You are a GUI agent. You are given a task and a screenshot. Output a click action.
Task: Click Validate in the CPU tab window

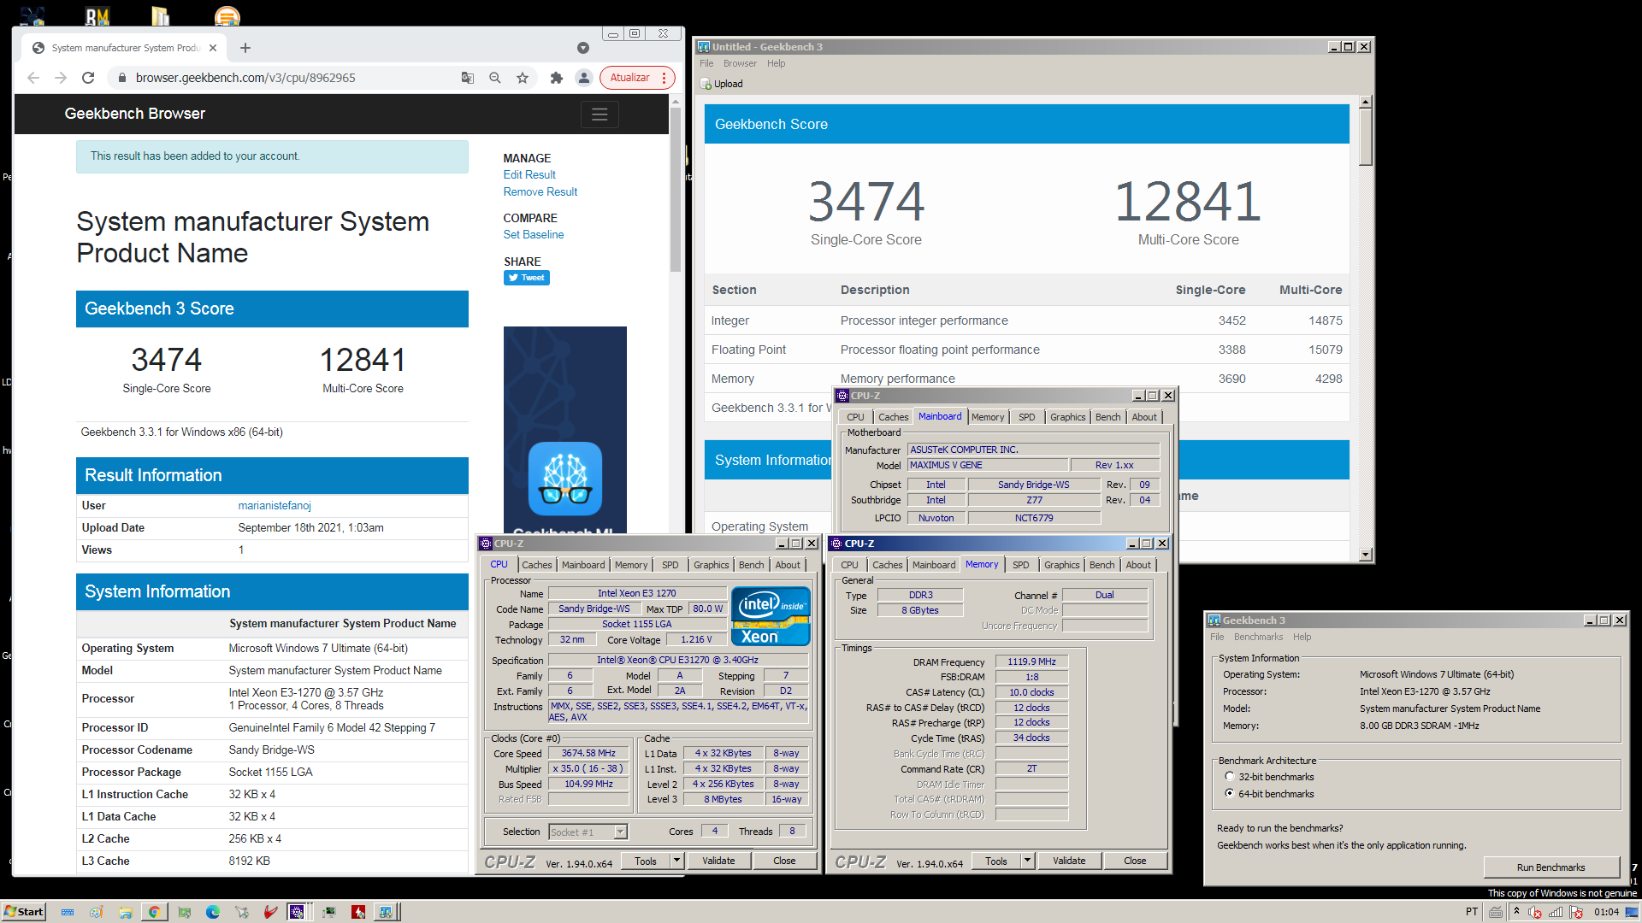click(718, 861)
